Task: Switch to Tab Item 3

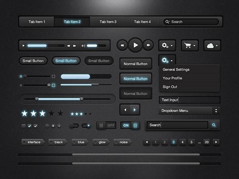Action: tap(108, 22)
